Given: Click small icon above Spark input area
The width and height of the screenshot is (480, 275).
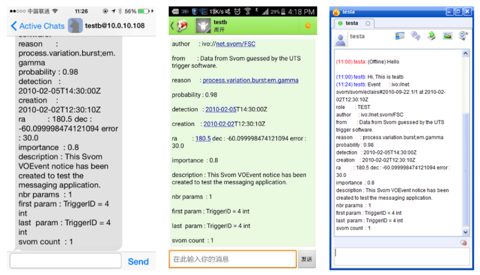Looking at the screenshot, I should coord(463,243).
